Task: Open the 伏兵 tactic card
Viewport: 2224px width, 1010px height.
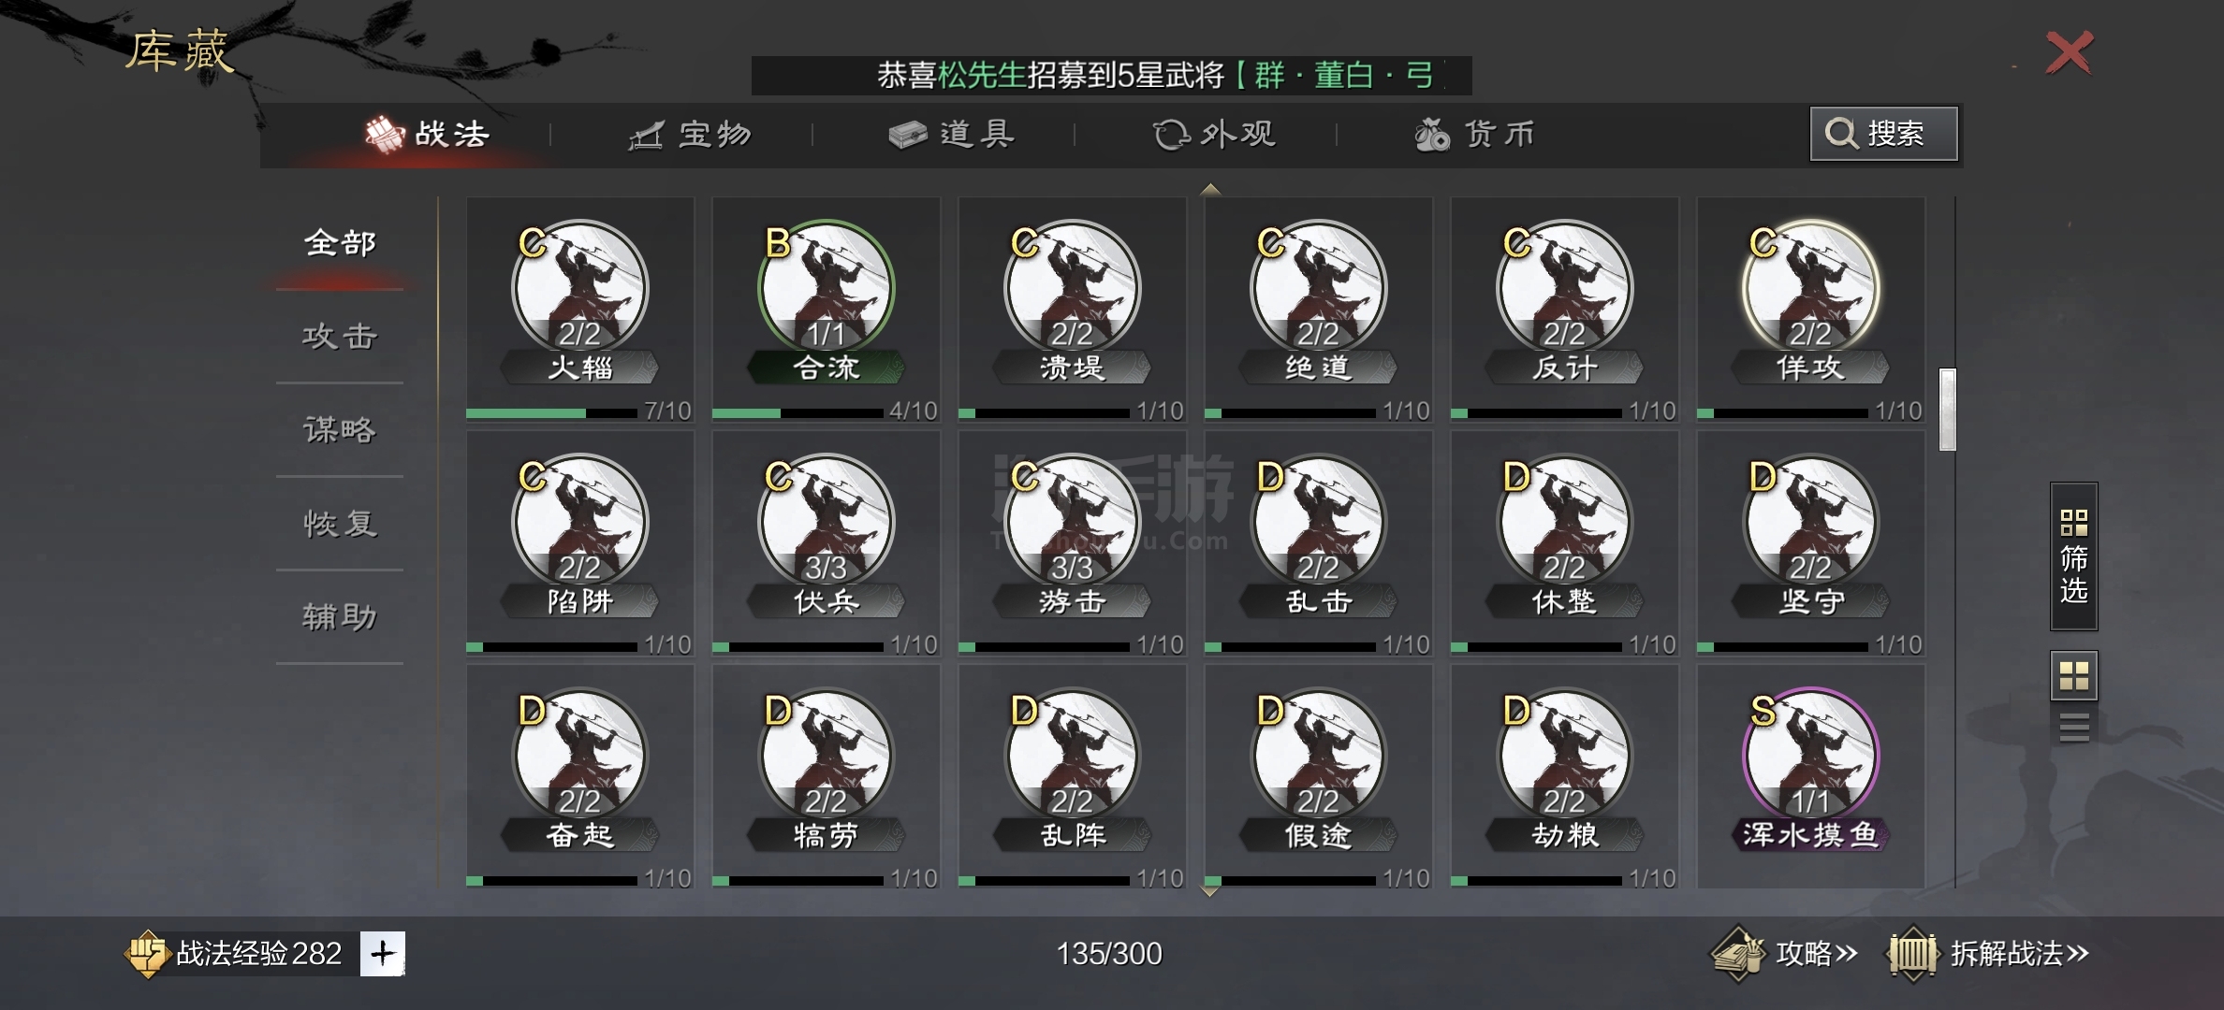Action: click(x=826, y=542)
